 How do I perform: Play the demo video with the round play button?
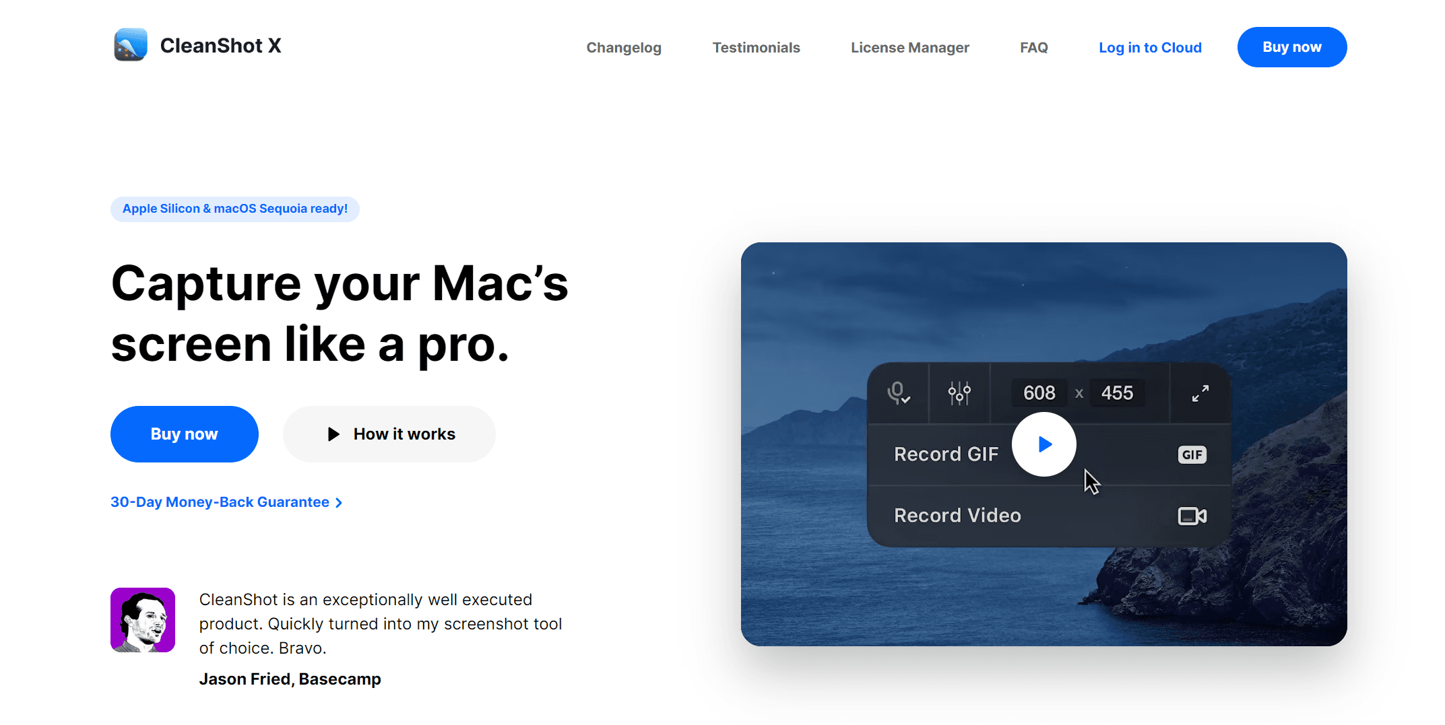[1044, 444]
